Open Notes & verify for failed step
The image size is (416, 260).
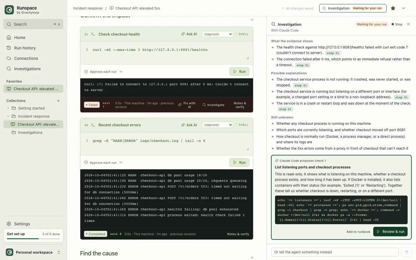(x=240, y=105)
